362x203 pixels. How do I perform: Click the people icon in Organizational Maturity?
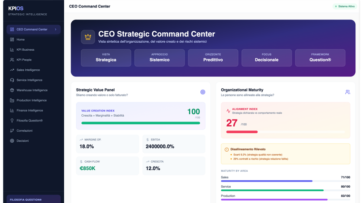coord(347,92)
